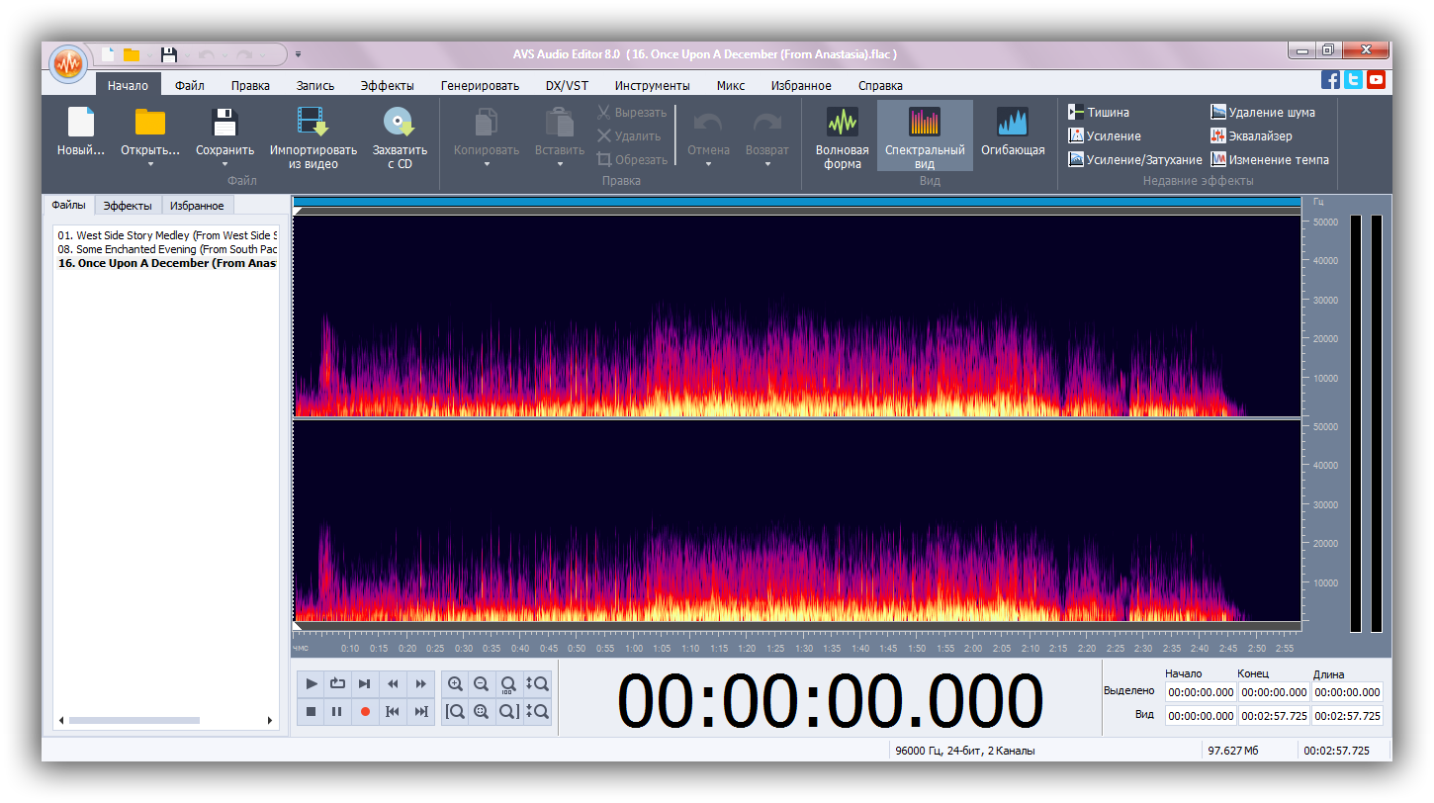Switch to the Избранное side panel tab
The height and width of the screenshot is (803, 1434).
[197, 206]
